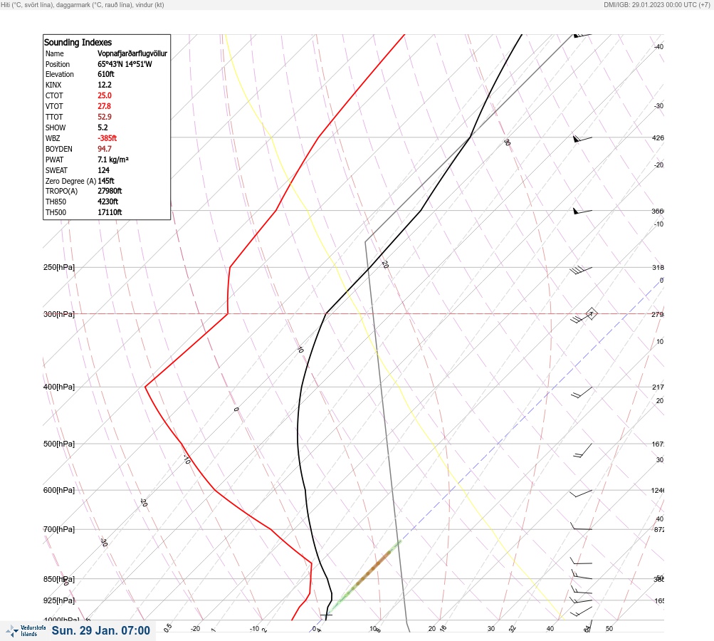Click the KINX value 12.2
Screen dimensions: 714x641
pyautogui.click(x=104, y=85)
